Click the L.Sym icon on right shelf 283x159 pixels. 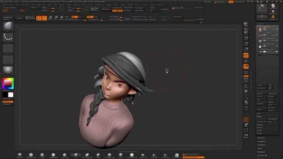pyautogui.click(x=246, y=72)
